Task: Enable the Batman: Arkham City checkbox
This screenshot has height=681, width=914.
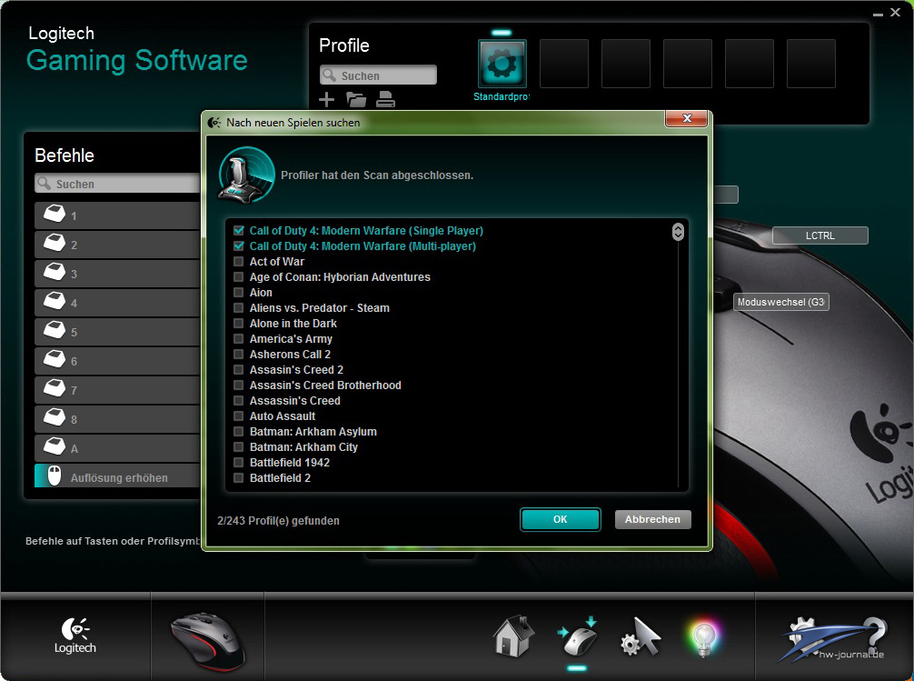Action: click(x=239, y=447)
